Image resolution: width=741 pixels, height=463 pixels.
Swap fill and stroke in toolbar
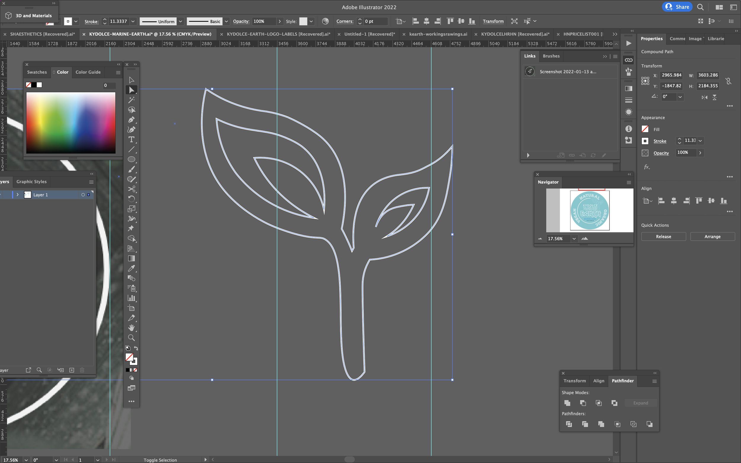point(136,348)
